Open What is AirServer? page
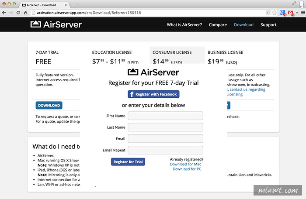306x199 pixels. (x=184, y=25)
